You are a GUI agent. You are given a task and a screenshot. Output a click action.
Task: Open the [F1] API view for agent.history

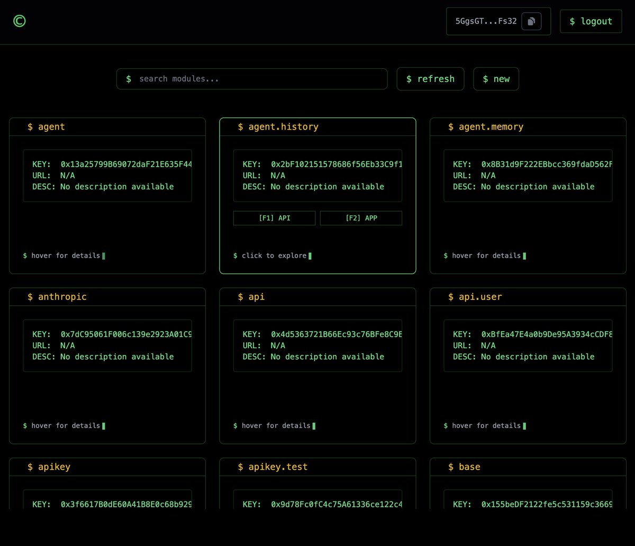point(274,217)
